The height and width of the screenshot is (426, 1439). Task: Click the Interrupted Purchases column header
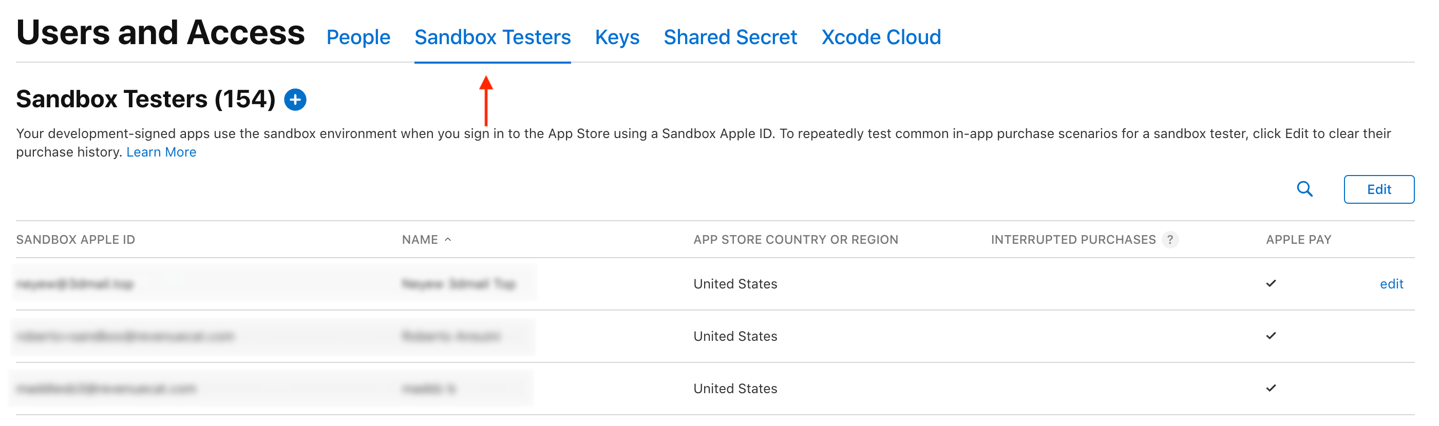click(x=1072, y=239)
